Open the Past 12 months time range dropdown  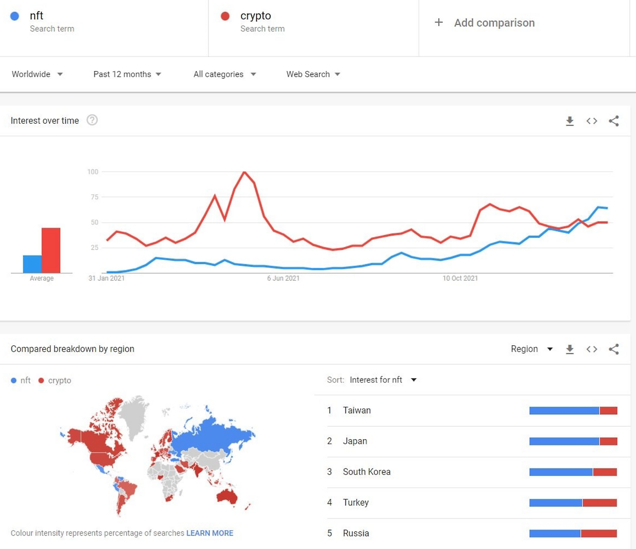[x=127, y=74]
